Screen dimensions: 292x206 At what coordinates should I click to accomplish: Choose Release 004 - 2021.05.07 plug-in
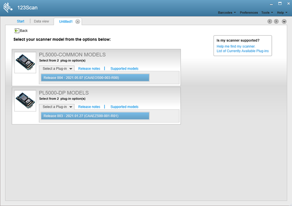coord(95,78)
